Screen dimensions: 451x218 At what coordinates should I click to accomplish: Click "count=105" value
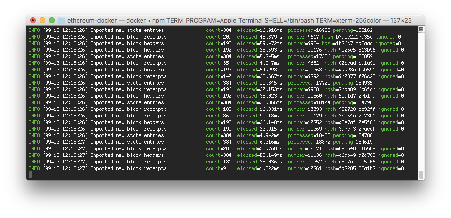click(219, 109)
